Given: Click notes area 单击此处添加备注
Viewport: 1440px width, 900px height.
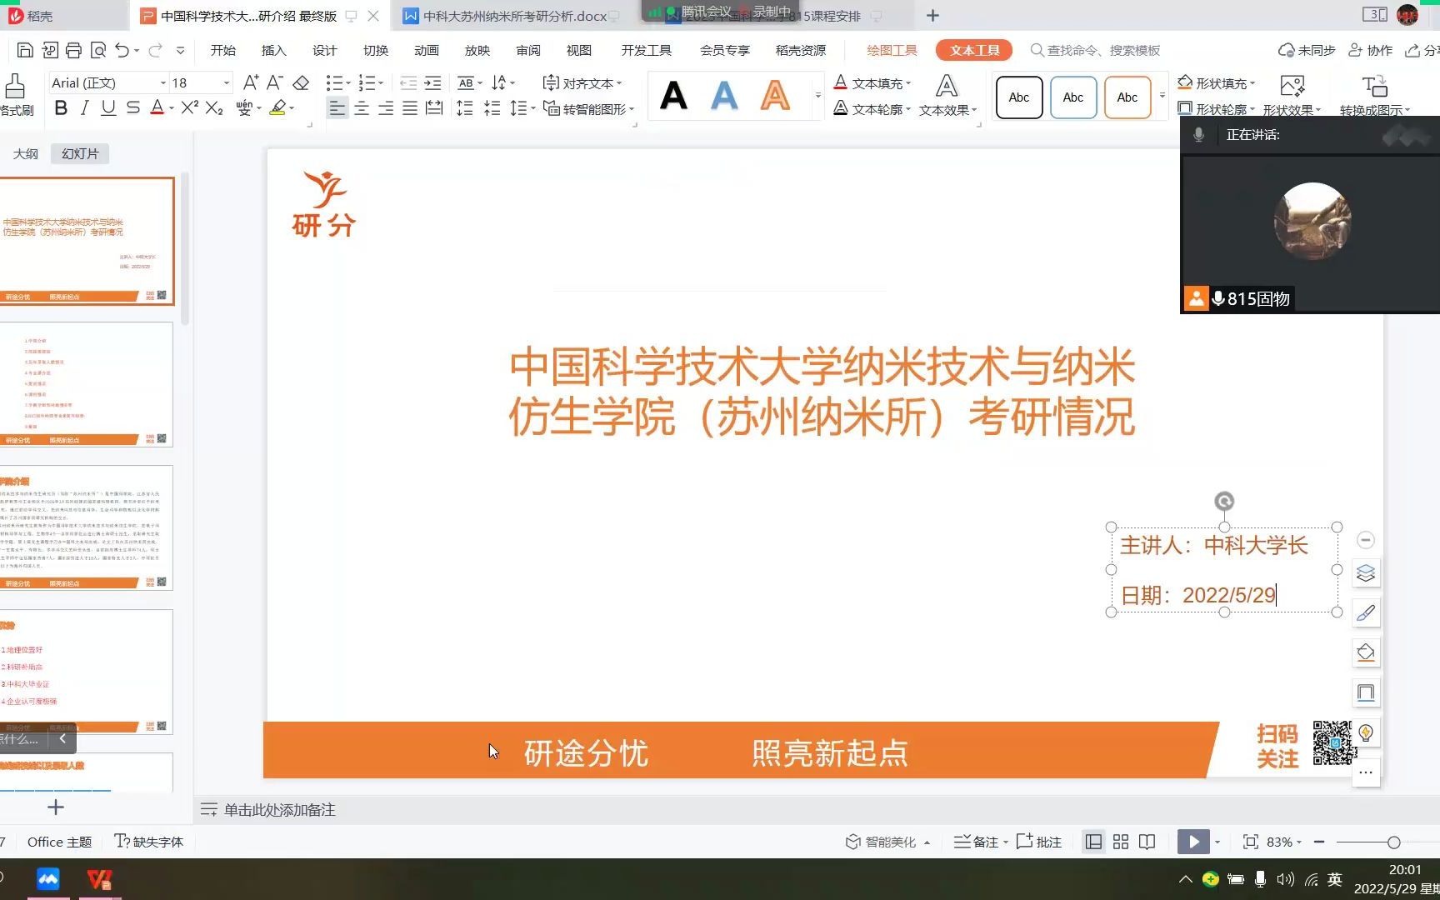Looking at the screenshot, I should 279,810.
